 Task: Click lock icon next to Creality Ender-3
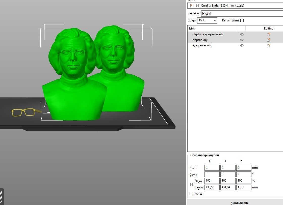(x=198, y=6)
